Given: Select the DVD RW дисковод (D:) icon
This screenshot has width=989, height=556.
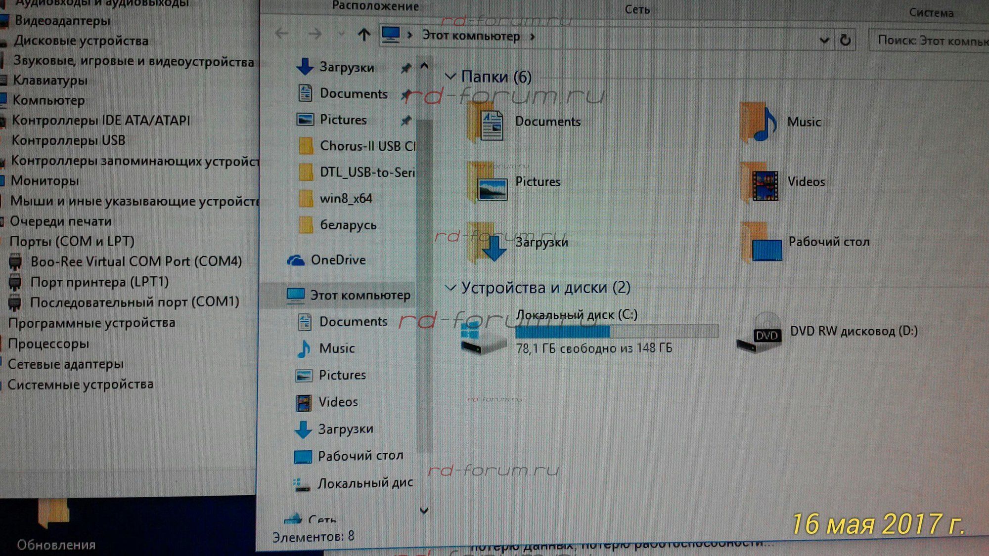Looking at the screenshot, I should tap(759, 332).
